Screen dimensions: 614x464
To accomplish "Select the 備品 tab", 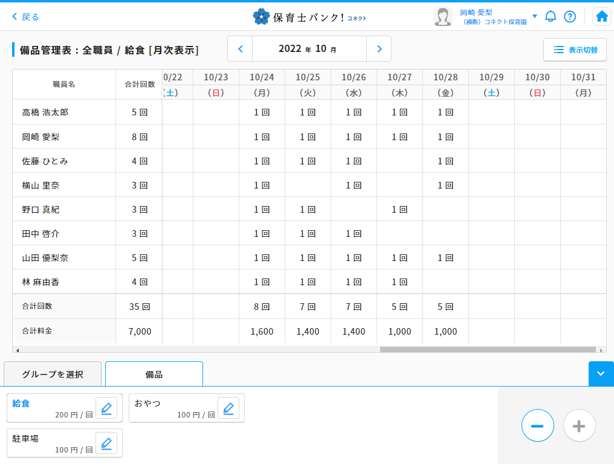I will tap(154, 374).
